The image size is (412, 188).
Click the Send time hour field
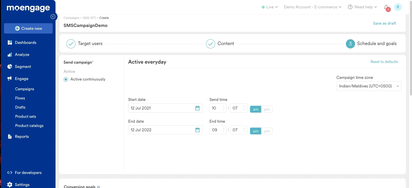pyautogui.click(x=218, y=108)
